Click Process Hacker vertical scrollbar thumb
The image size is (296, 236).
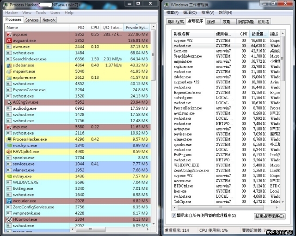pos(153,55)
